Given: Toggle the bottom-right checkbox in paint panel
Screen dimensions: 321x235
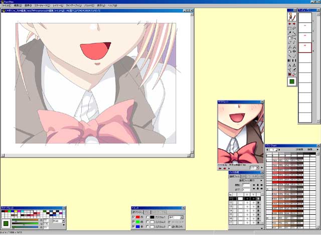Looking at the screenshot, I should pos(170,226).
